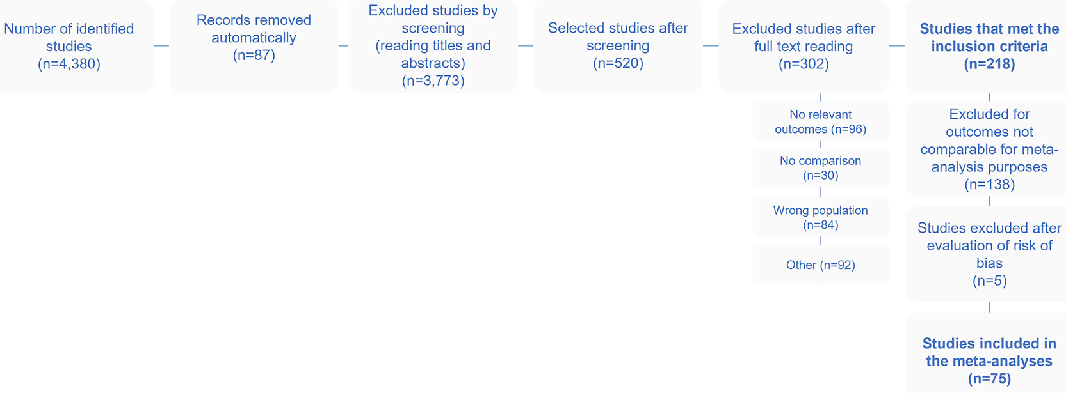The height and width of the screenshot is (393, 1066).
Task: Select the 'Other (n=92)' exclusion box
Action: (820, 265)
